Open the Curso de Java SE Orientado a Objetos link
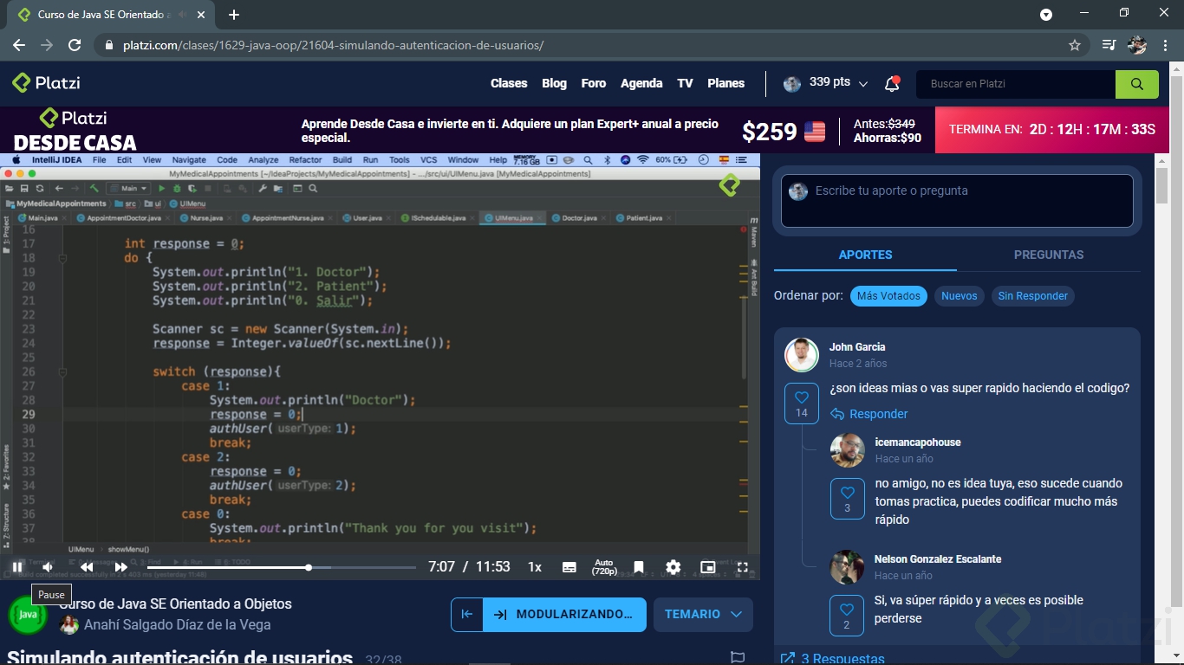Viewport: 1184px width, 665px height. pyautogui.click(x=176, y=604)
